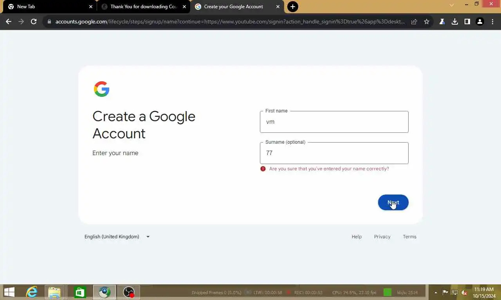Viewport: 501px width, 300px height.
Task: Click the address bar URL
Action: 230,22
